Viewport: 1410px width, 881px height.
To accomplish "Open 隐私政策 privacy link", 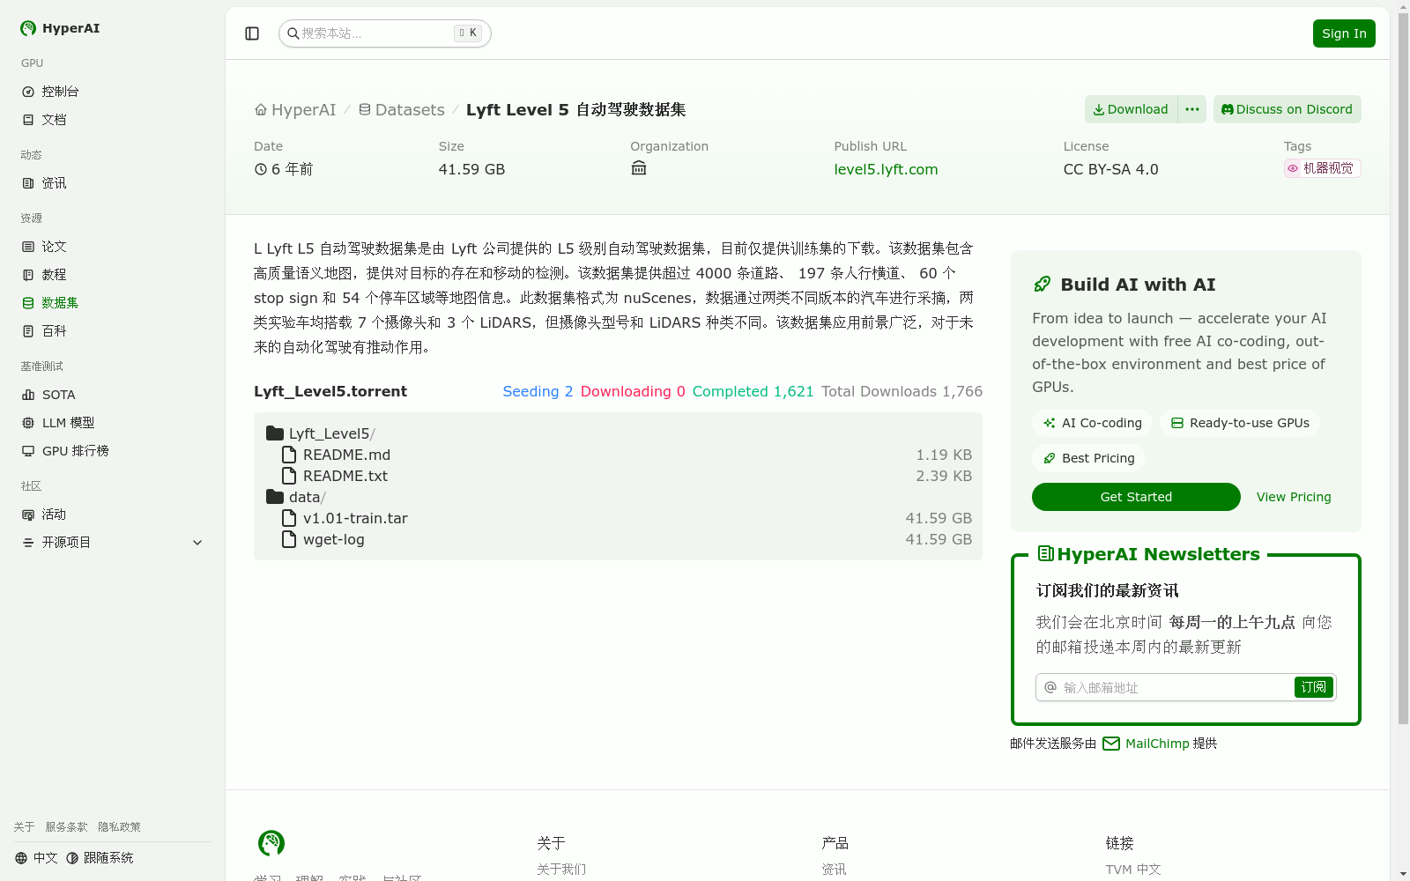I will [x=119, y=827].
